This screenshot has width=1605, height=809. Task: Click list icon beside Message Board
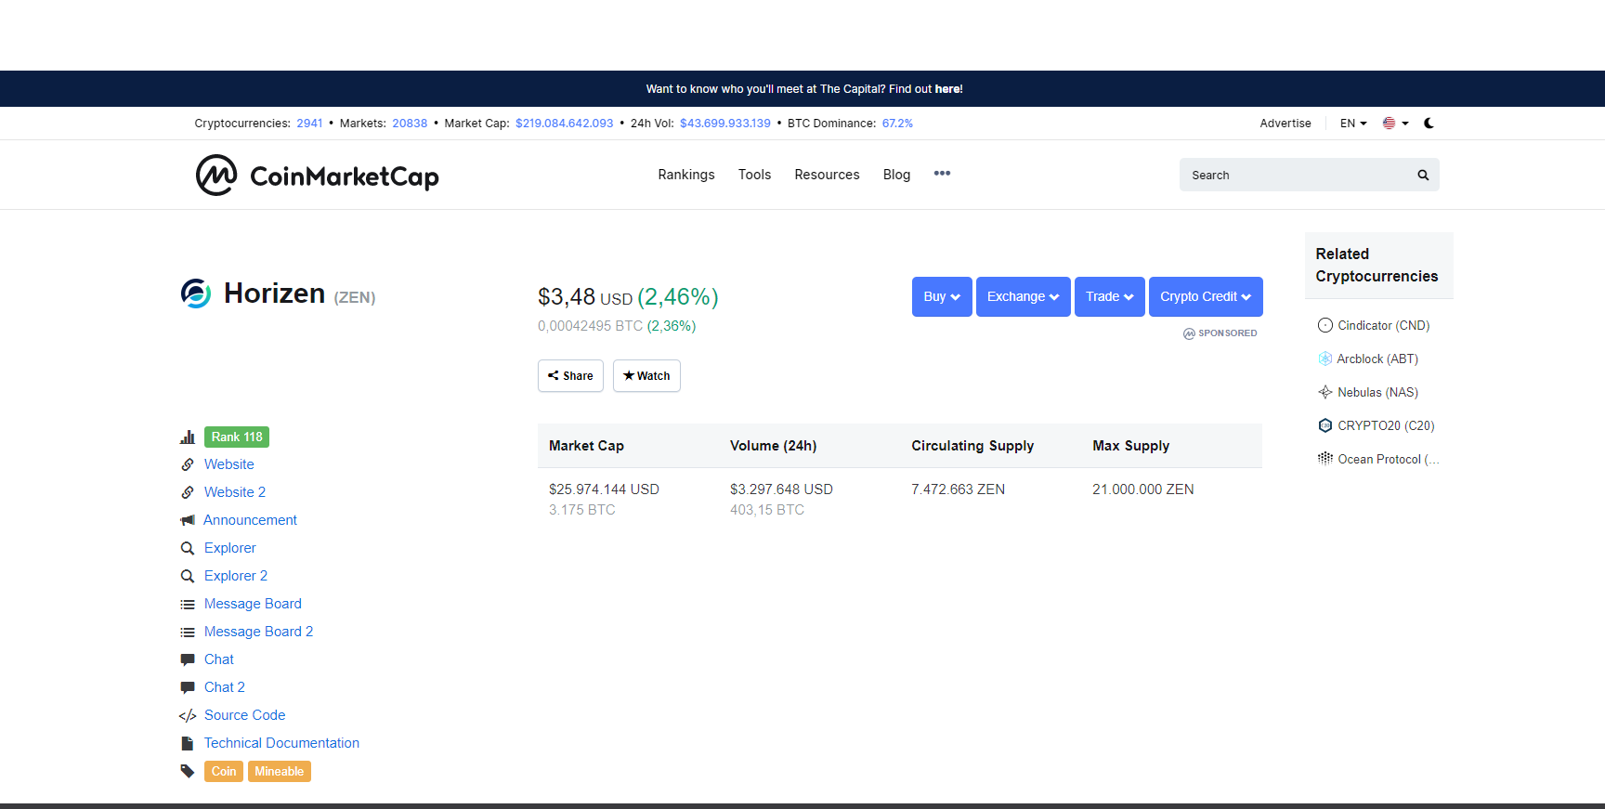pos(188,605)
